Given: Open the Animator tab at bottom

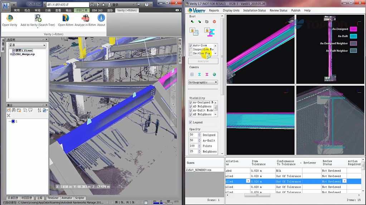Looking at the screenshot, I should pos(67,198).
